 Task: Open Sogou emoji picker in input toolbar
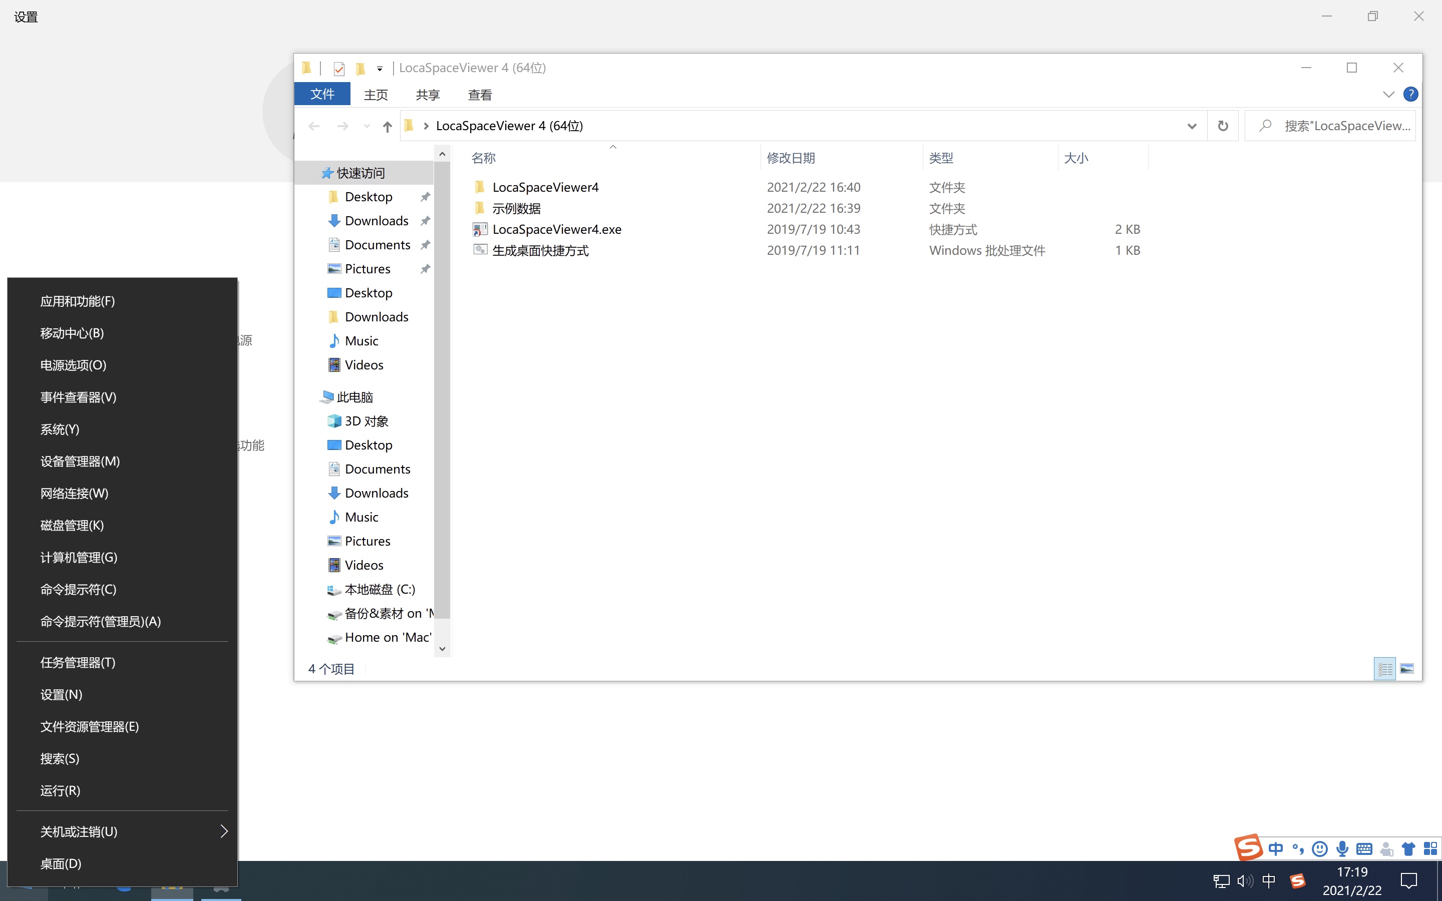coord(1320,848)
